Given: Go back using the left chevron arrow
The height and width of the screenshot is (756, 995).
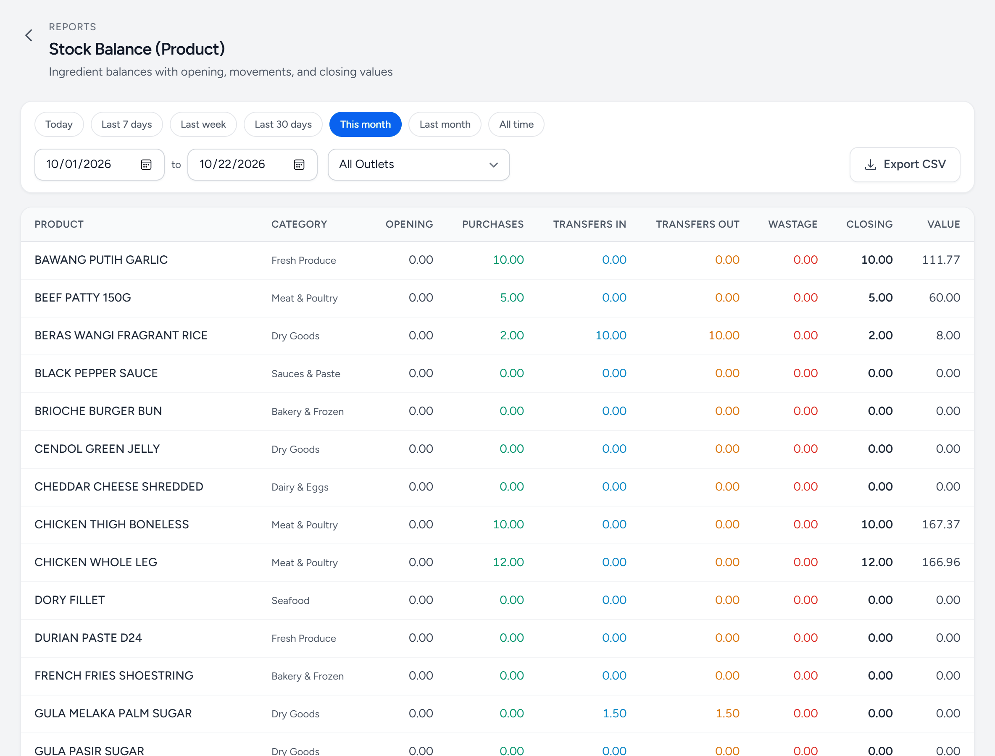Looking at the screenshot, I should click(29, 35).
